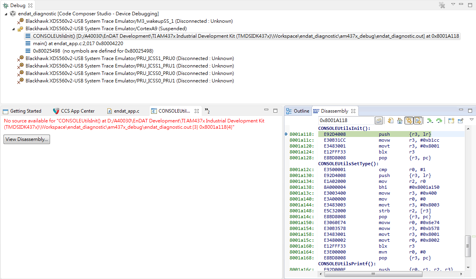The image size is (476, 279).
Task: Select the endat_diagnostic launch entry
Action: (x=89, y=14)
